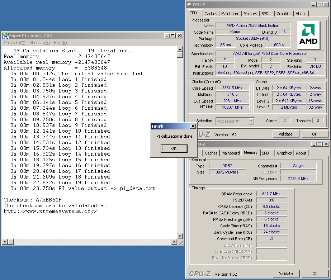Open the Graphics tab in bottom CPU-Z window
The height and width of the screenshot is (280, 331).
pyautogui.click(x=284, y=153)
